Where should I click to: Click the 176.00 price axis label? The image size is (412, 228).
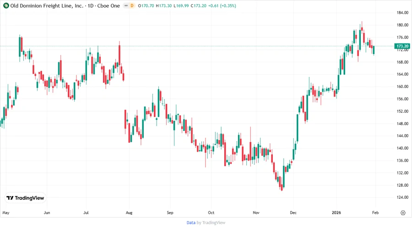(x=402, y=37)
